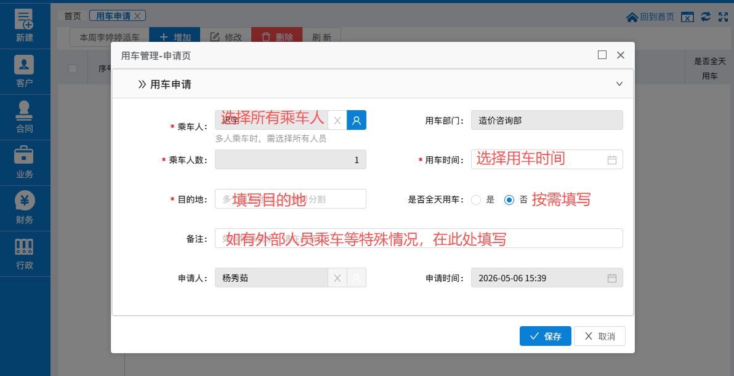Close the 用车申请 tab
The image size is (734, 376).
tap(137, 16)
